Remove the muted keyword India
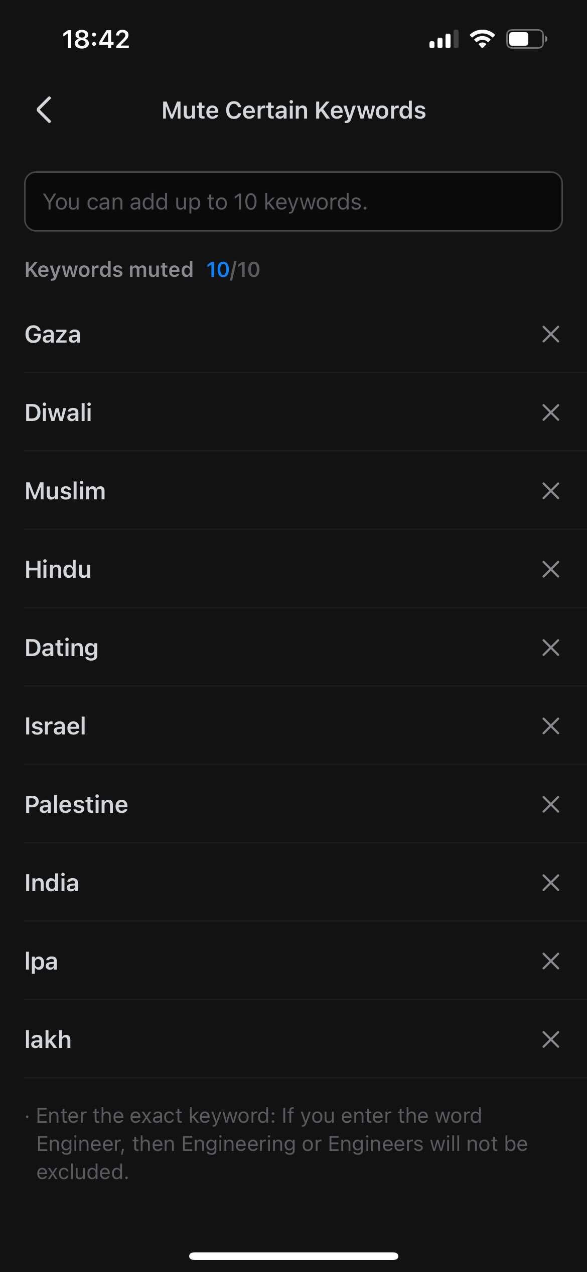The width and height of the screenshot is (587, 1272). [x=550, y=883]
